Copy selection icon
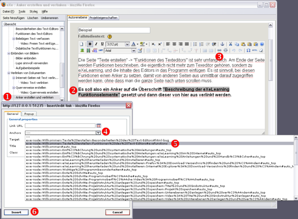The width and height of the screenshot is (298, 219). (x=237, y=44)
